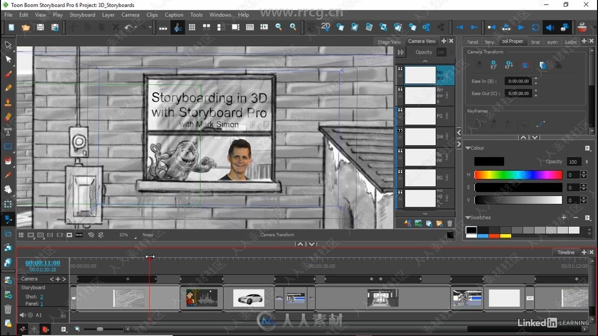Open the Camera menu
Image resolution: width=598 pixels, height=336 pixels.
click(x=130, y=15)
